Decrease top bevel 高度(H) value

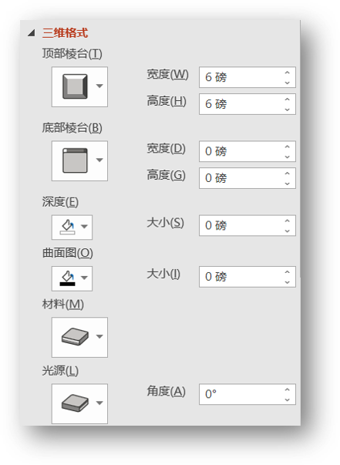pos(287,110)
